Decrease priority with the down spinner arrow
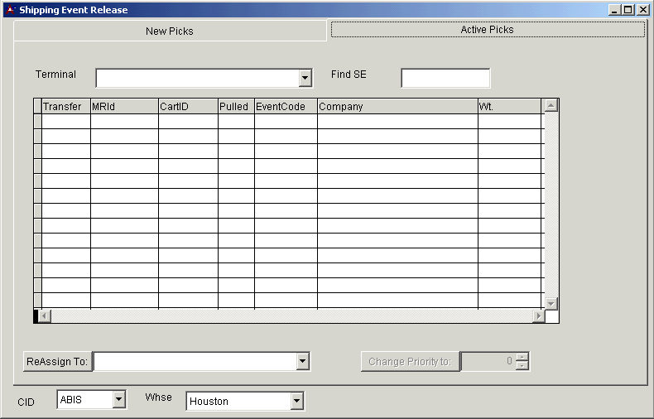654x419 pixels. [522, 366]
